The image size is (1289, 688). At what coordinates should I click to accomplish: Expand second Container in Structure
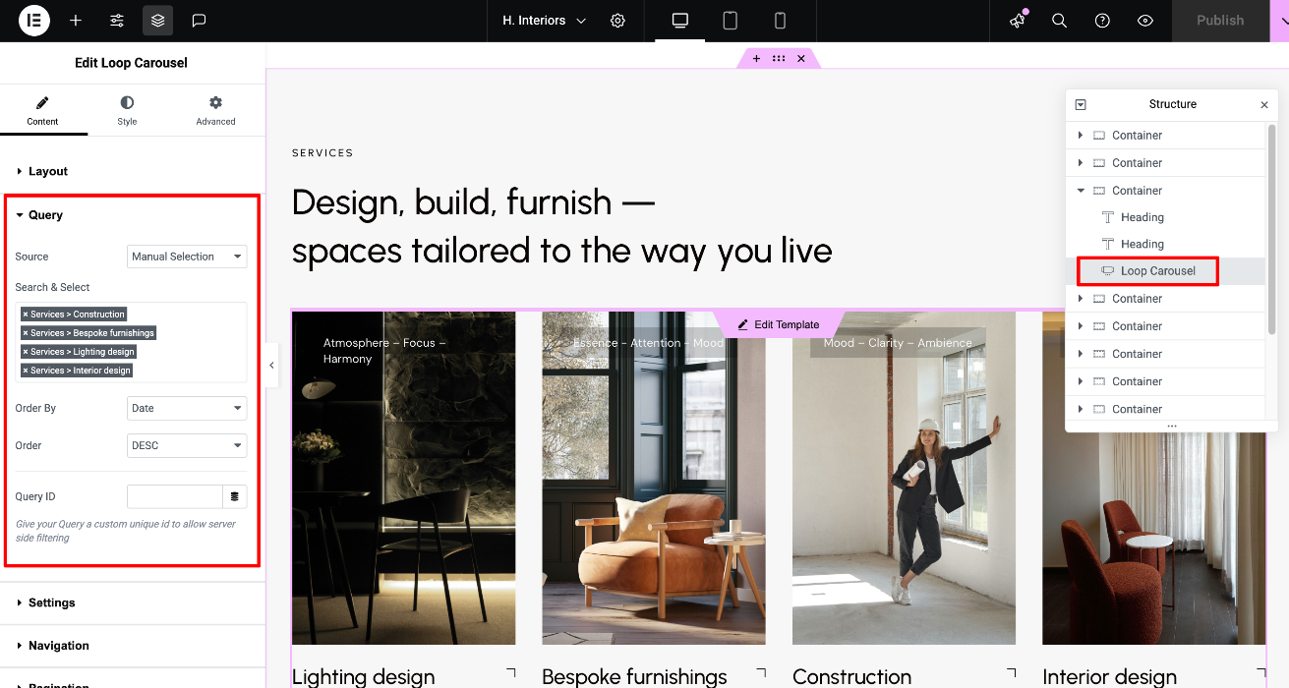pyautogui.click(x=1081, y=163)
